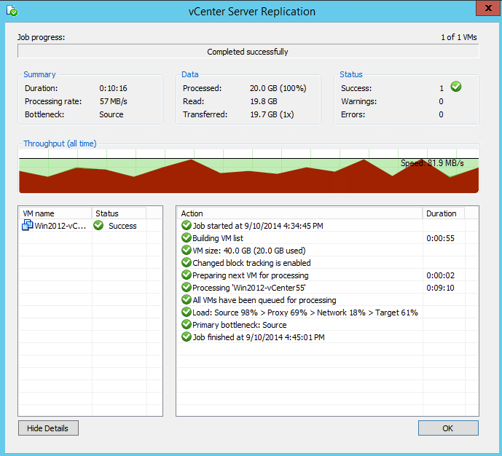The width and height of the screenshot is (502, 456).
Task: Click checkmark for Primary bottleneck row
Action: 186,324
